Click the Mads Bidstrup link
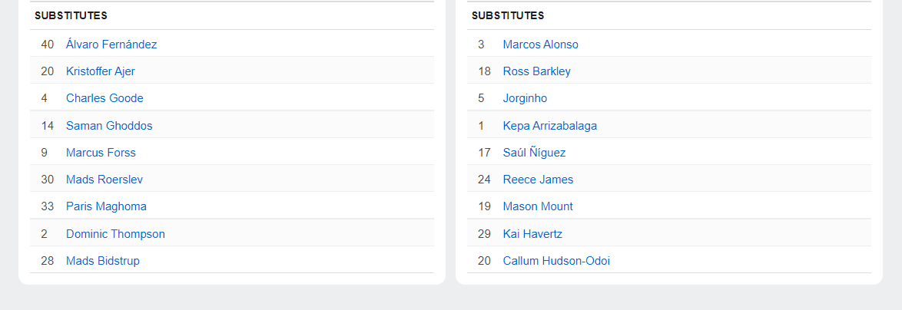Screen dimensions: 902x310 pyautogui.click(x=103, y=261)
